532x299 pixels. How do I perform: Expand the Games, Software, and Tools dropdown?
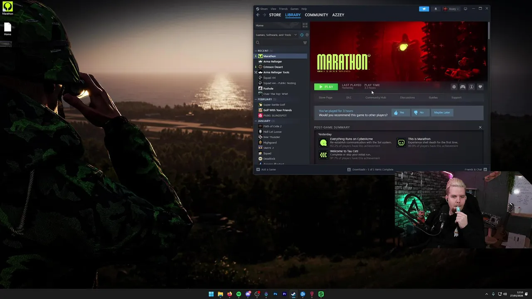[x=276, y=35]
